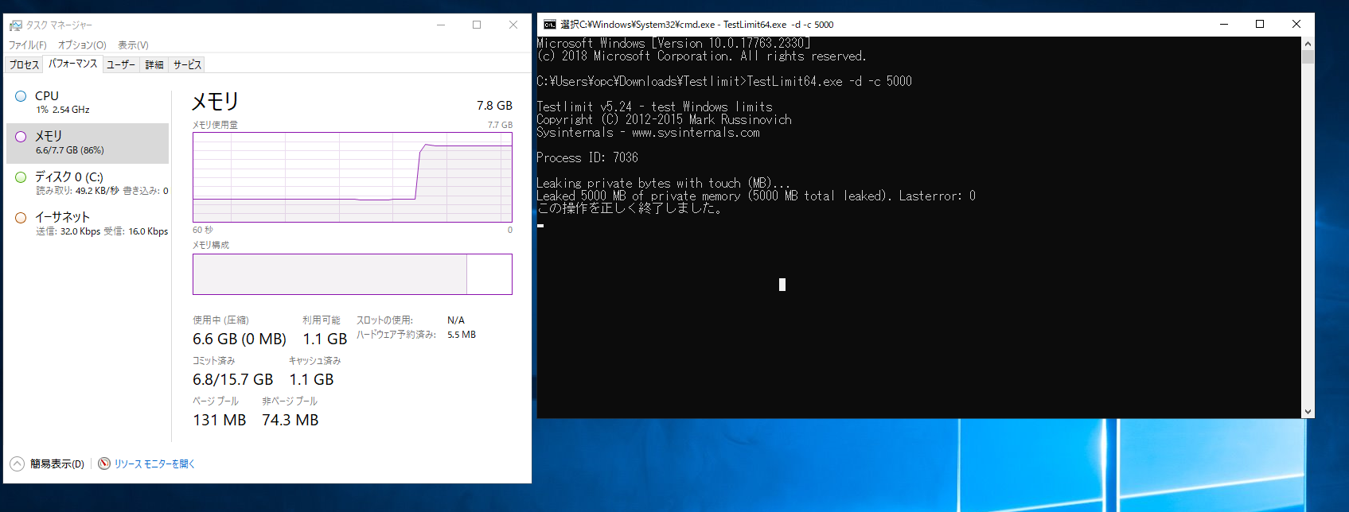Click the scroll down arrow in cmd window
This screenshot has height=512, width=1349.
click(1308, 412)
